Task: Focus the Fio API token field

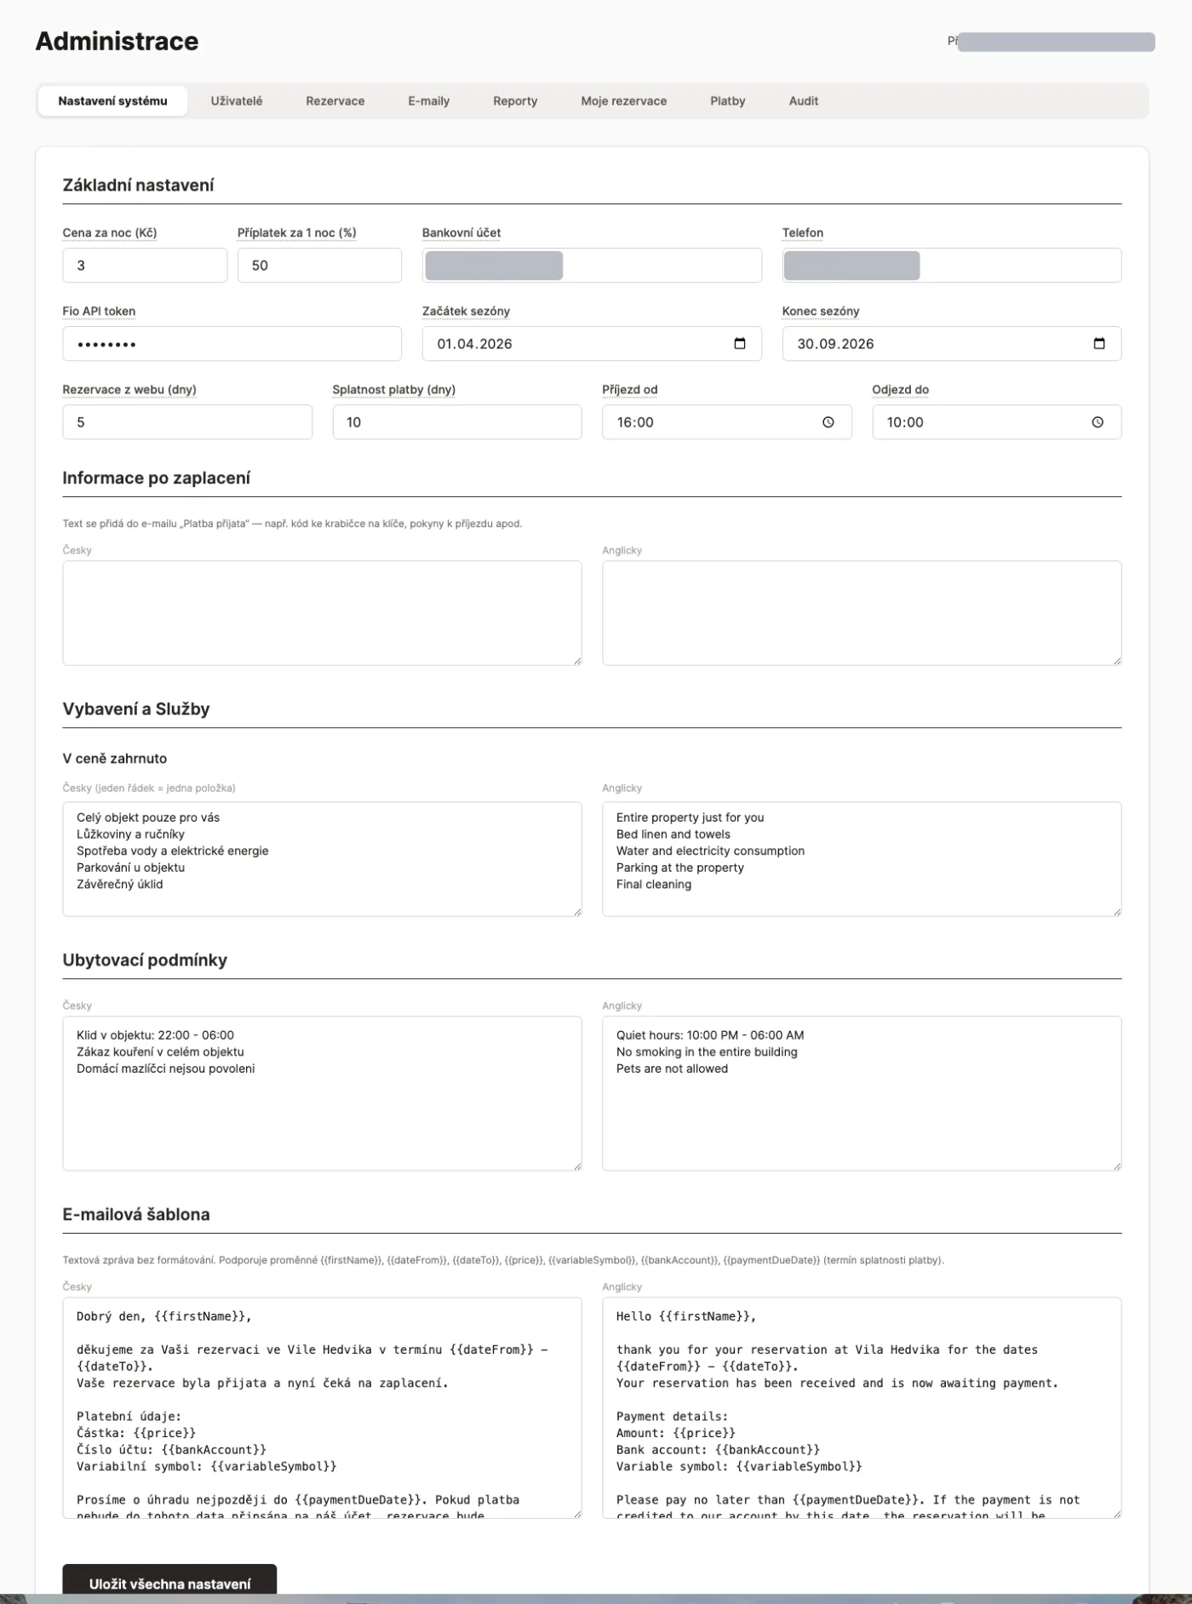Action: [x=232, y=344]
